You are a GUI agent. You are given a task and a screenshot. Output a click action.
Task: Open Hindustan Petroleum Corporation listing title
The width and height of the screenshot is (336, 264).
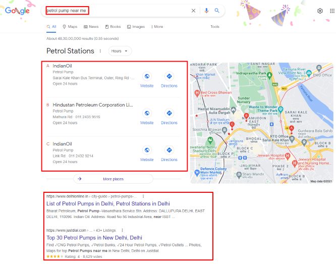(x=93, y=105)
